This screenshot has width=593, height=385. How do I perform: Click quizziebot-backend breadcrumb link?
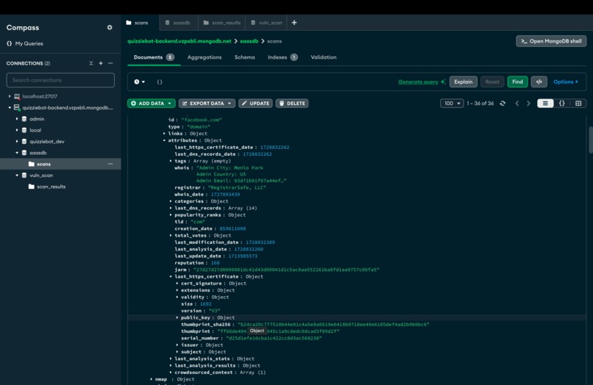(180, 41)
